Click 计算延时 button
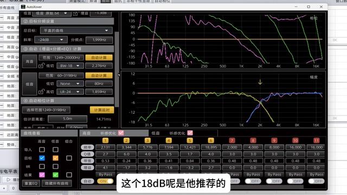 coord(102,110)
